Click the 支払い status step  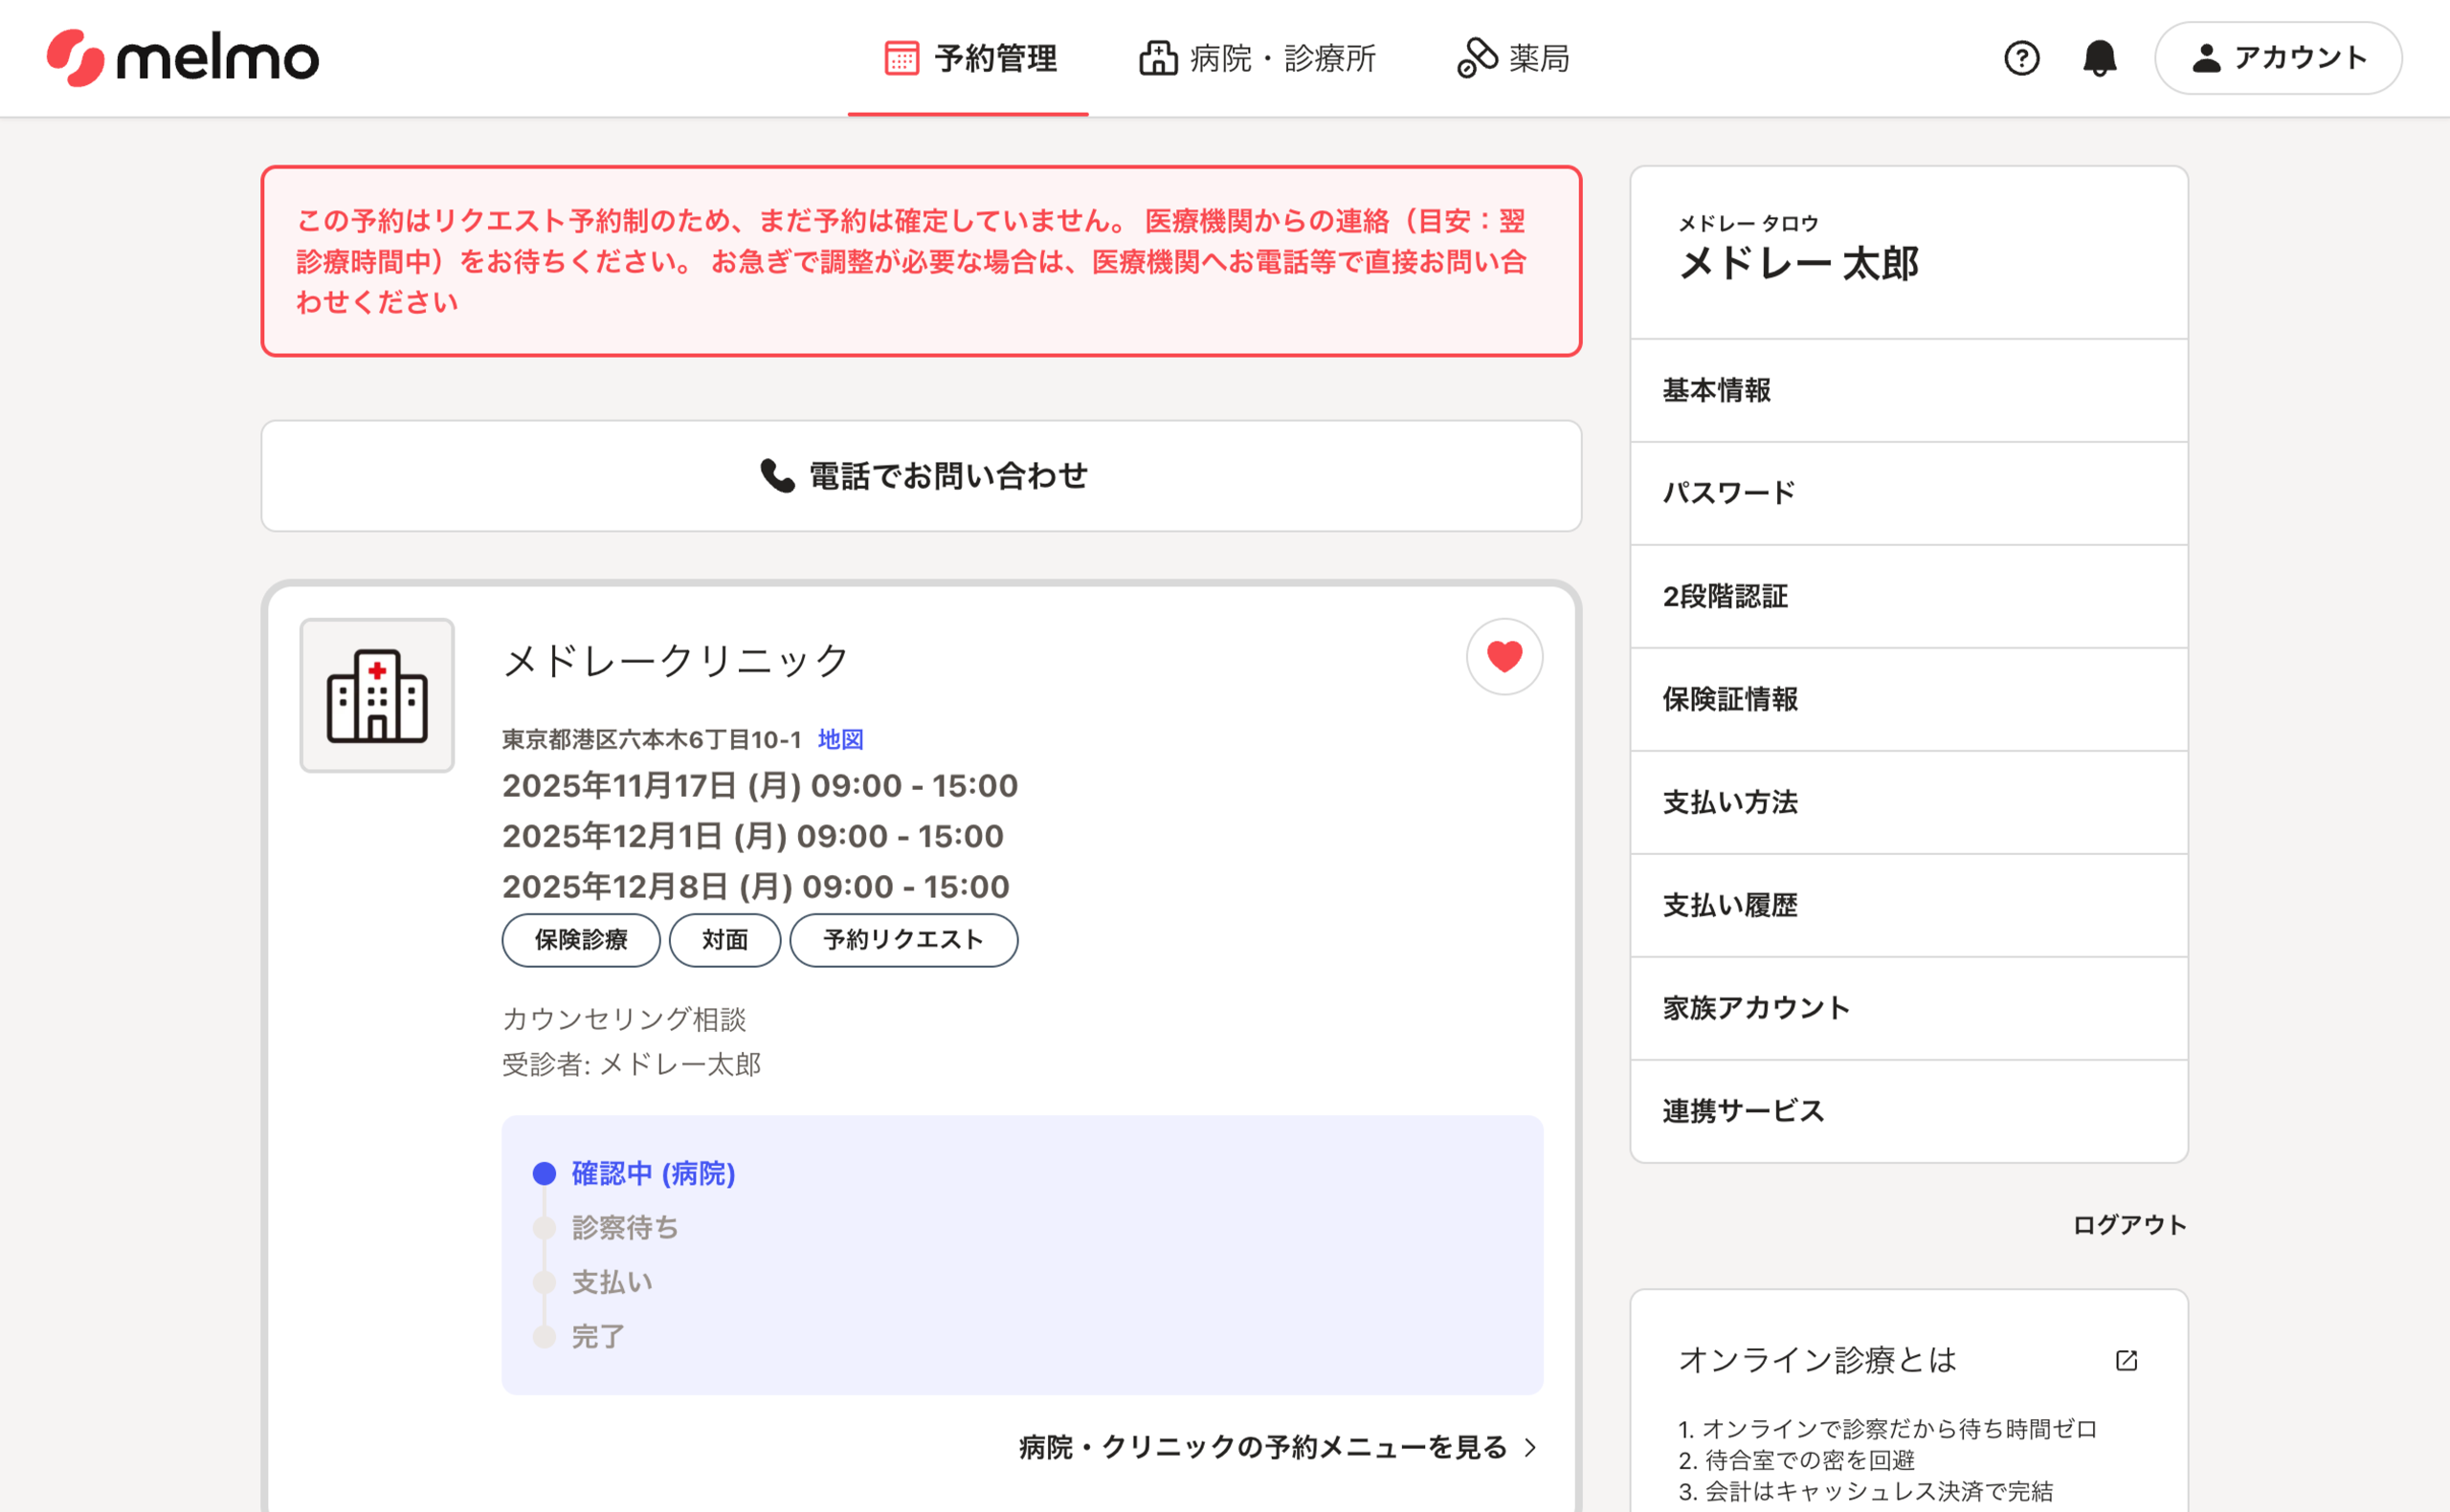[x=592, y=1282]
